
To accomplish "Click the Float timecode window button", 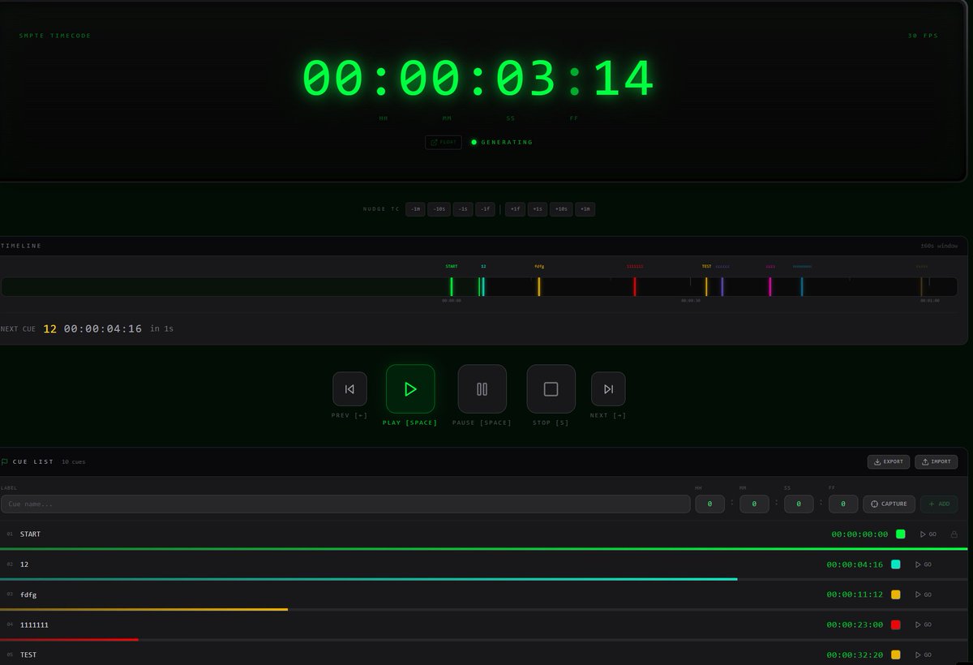I will click(444, 142).
